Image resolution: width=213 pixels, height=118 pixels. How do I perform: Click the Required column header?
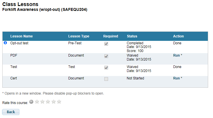click(111, 36)
